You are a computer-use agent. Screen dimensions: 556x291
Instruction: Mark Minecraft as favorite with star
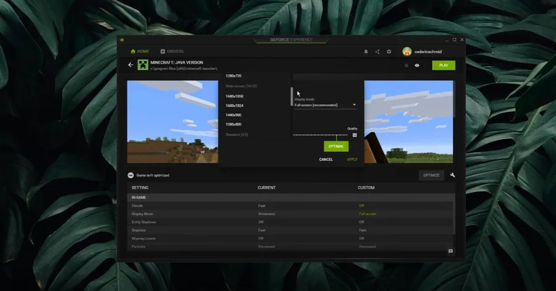[x=406, y=65]
